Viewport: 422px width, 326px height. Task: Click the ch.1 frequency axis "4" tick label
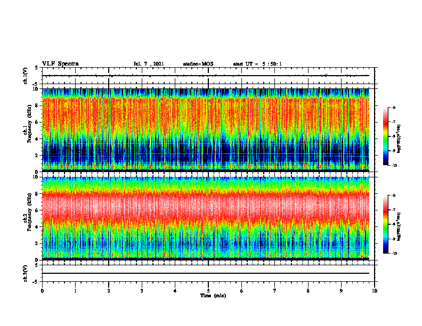[x=37, y=139]
